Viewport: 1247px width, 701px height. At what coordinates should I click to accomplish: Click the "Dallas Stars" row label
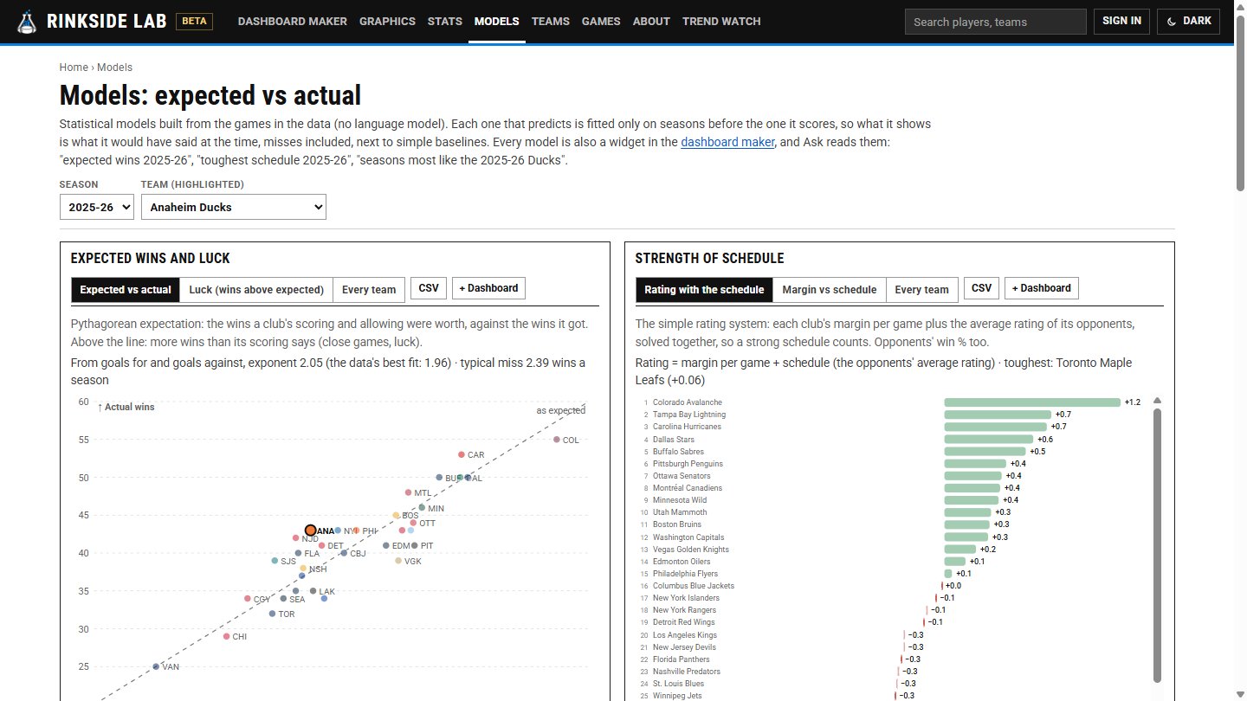pyautogui.click(x=672, y=440)
